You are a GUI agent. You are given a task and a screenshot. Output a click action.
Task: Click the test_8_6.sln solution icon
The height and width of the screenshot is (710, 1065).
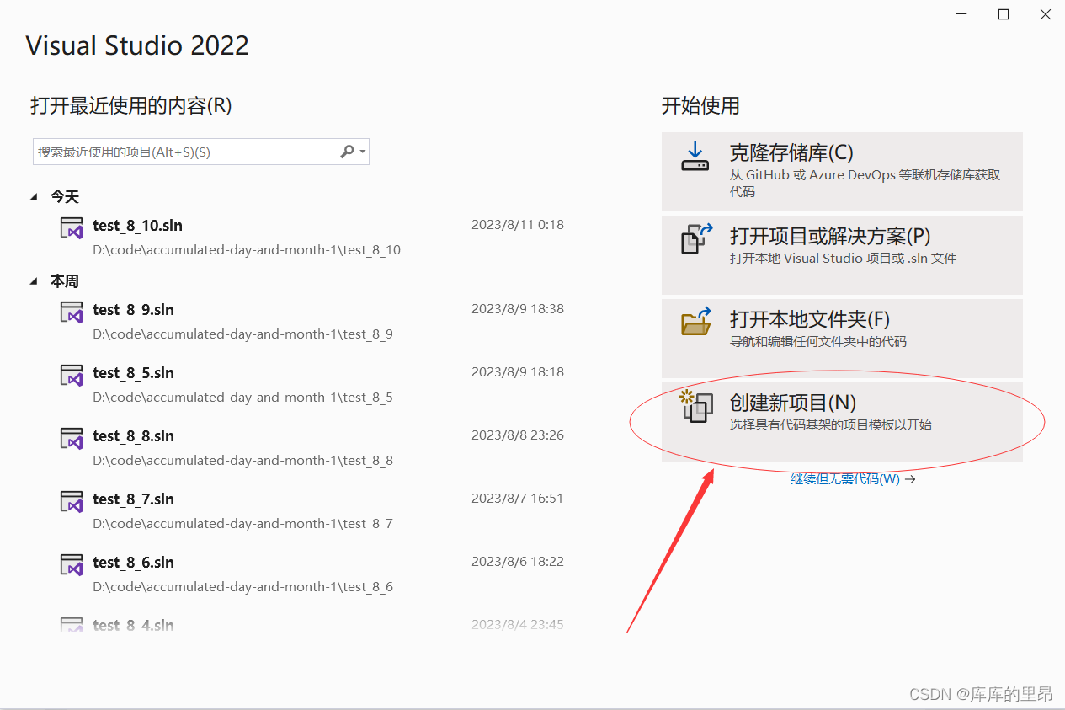tap(72, 564)
